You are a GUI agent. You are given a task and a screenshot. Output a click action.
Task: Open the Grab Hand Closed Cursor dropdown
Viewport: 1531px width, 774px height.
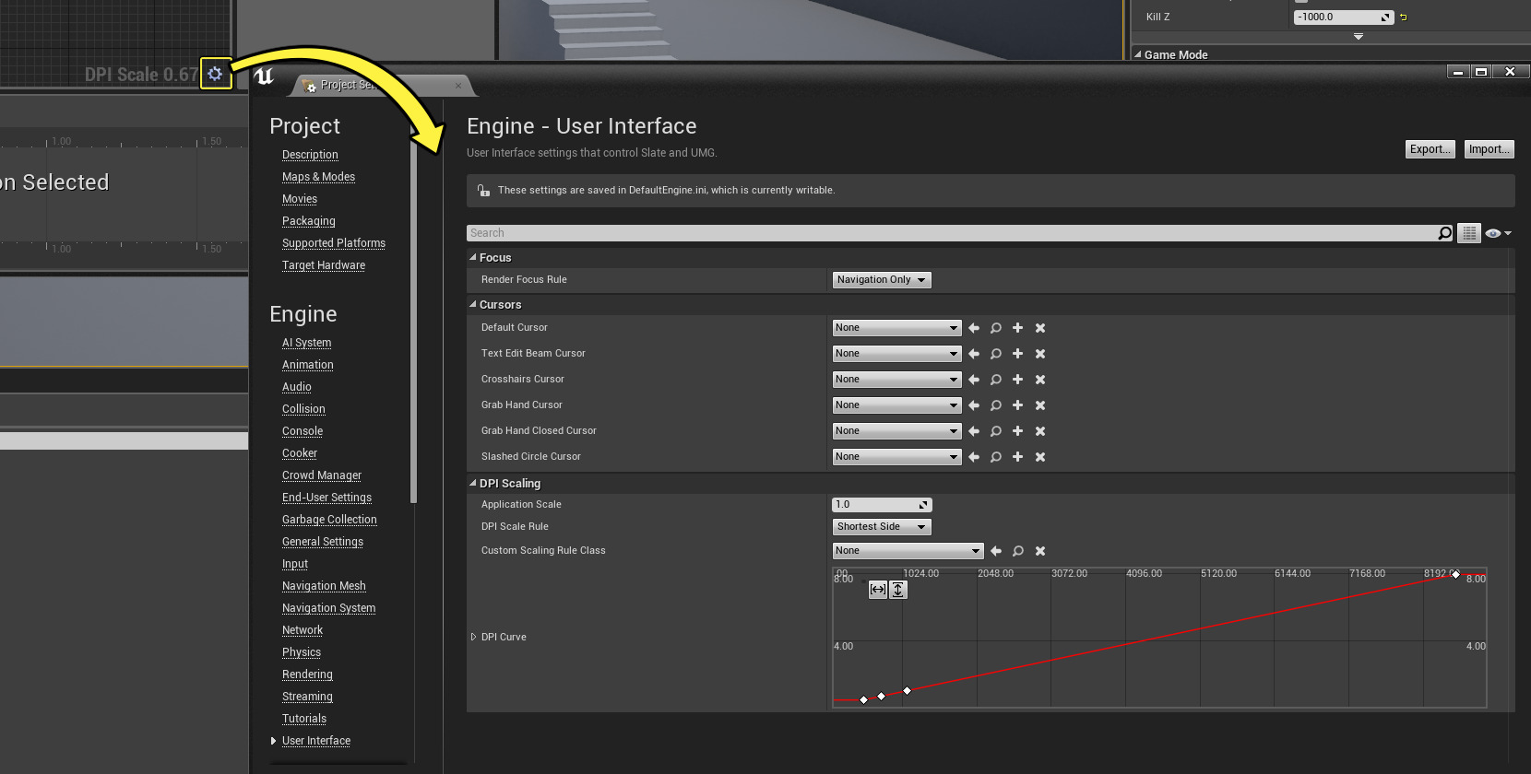point(896,431)
